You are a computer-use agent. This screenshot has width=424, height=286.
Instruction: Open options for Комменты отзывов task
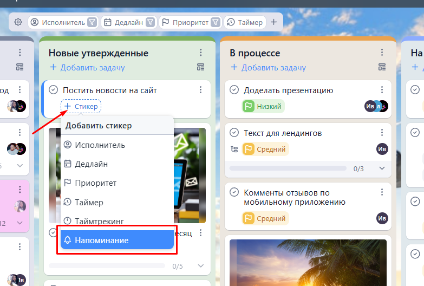[x=382, y=192]
